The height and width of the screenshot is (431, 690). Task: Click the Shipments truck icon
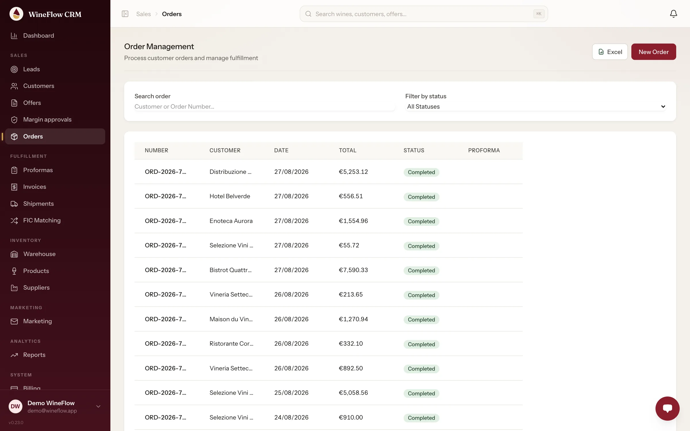[14, 204]
